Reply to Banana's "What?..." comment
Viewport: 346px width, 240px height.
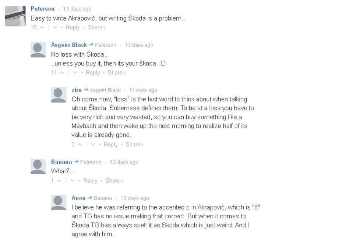pos(90,180)
